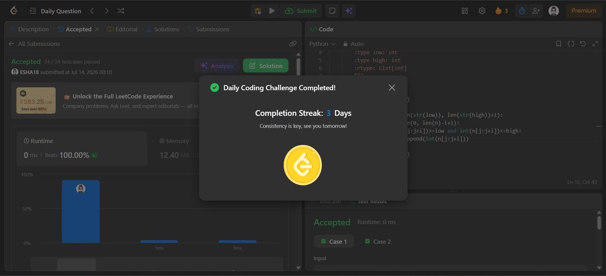The width and height of the screenshot is (606, 276).
Task: Go to previous question arrow
Action: point(92,11)
